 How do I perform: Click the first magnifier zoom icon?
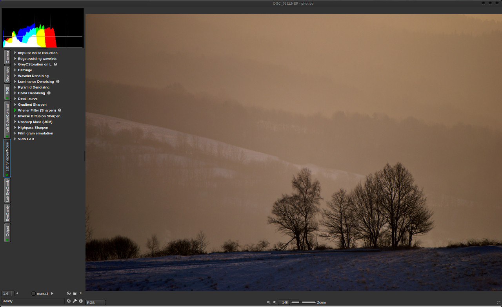pyautogui.click(x=269, y=302)
